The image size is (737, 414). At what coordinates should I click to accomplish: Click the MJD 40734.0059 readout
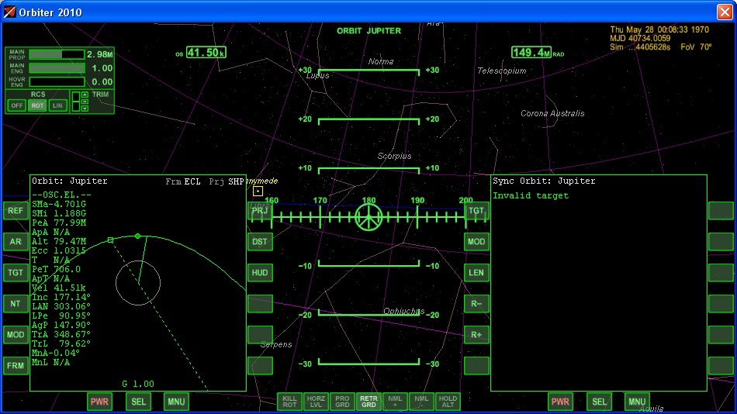tap(640, 38)
